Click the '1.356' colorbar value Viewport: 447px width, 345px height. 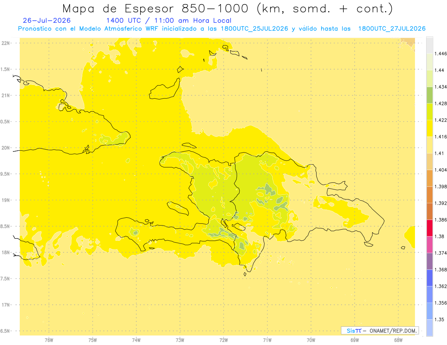pos(440,303)
